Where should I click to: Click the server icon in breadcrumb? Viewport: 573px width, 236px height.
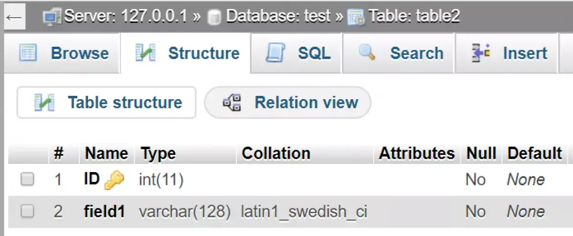point(52,17)
